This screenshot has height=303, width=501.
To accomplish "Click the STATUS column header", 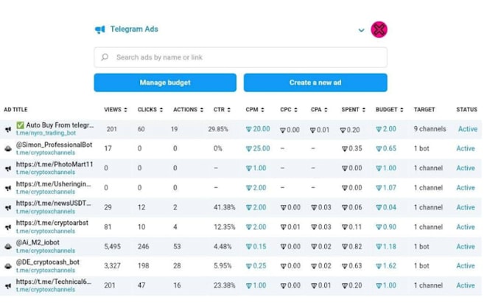I will coord(466,110).
